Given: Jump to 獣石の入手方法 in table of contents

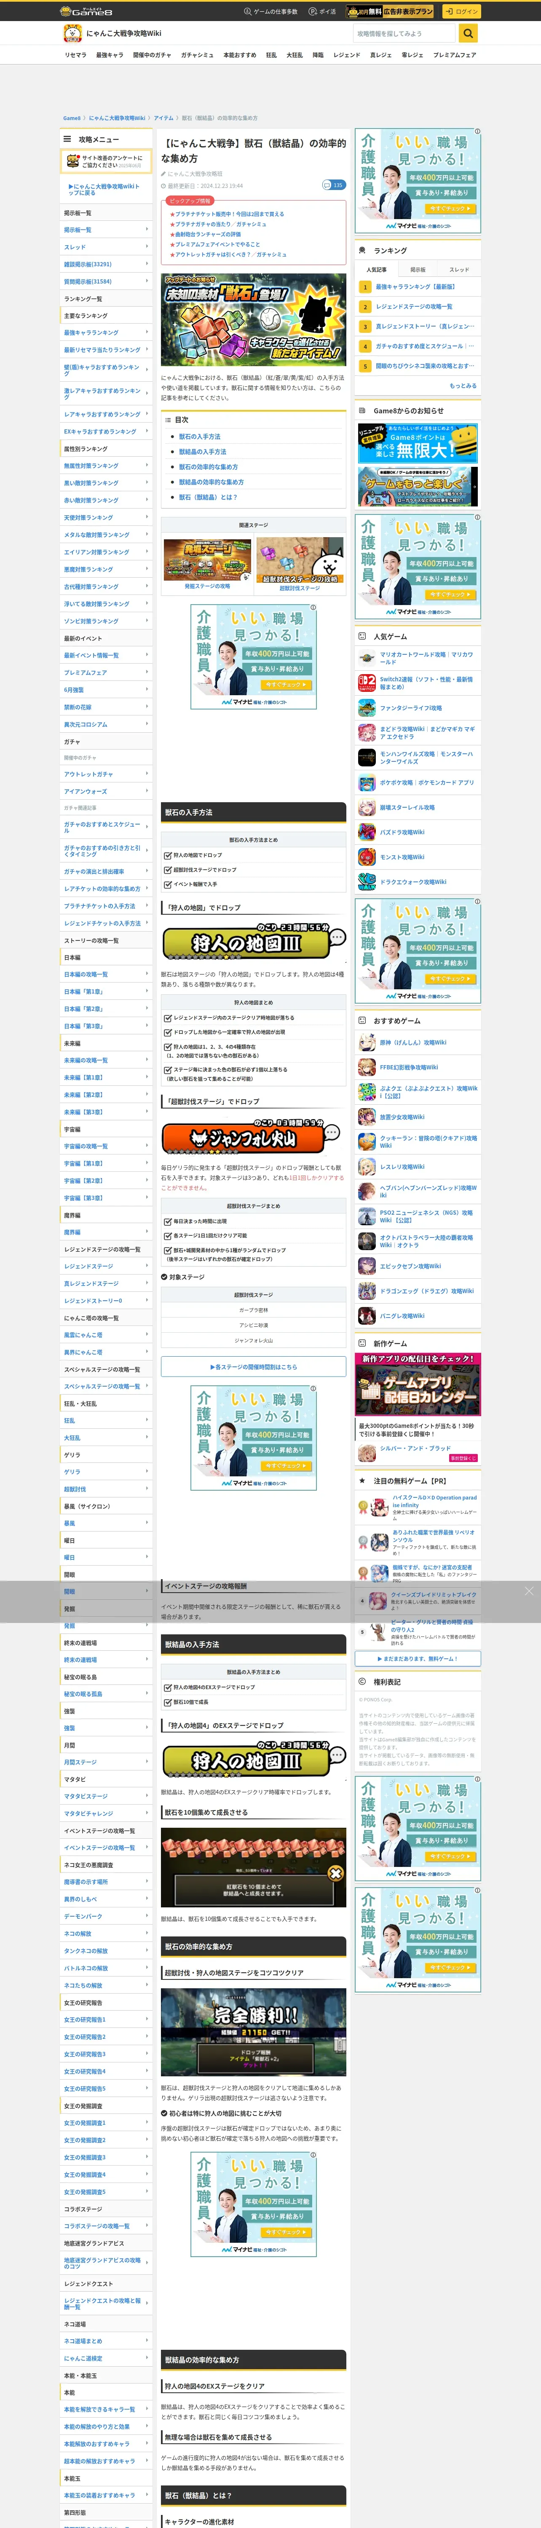Looking at the screenshot, I should pos(199,437).
